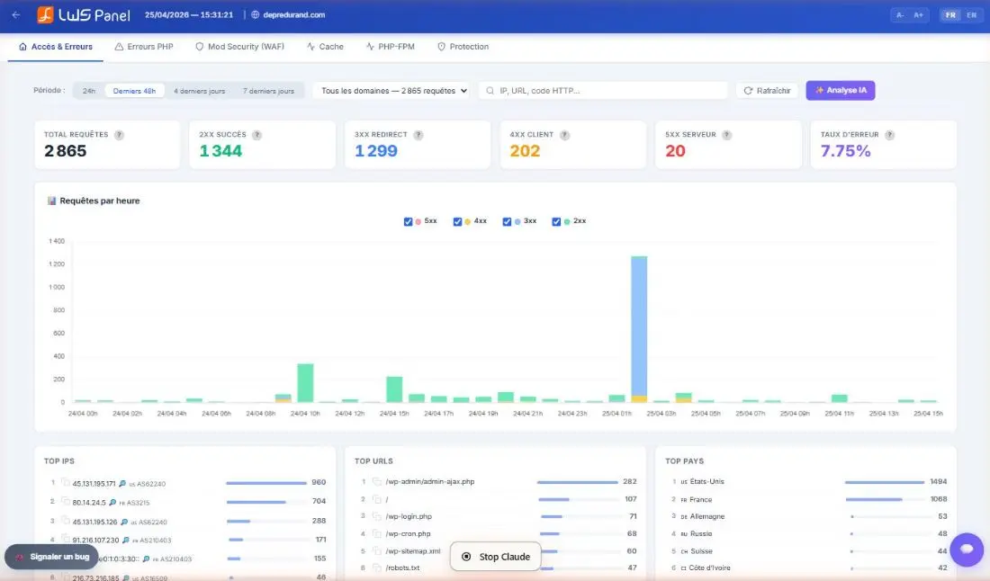The image size is (990, 581).
Task: Copy the / root URL icon
Action: [377, 499]
